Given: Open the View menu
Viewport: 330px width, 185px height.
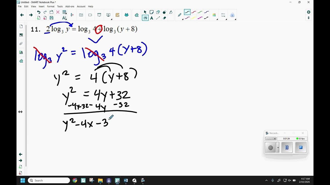Looking at the screenshot, I should (34, 6).
